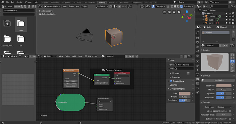The width and height of the screenshot is (236, 124).
Task: Hide Light in viewport via eye icon
Action: 230,23
